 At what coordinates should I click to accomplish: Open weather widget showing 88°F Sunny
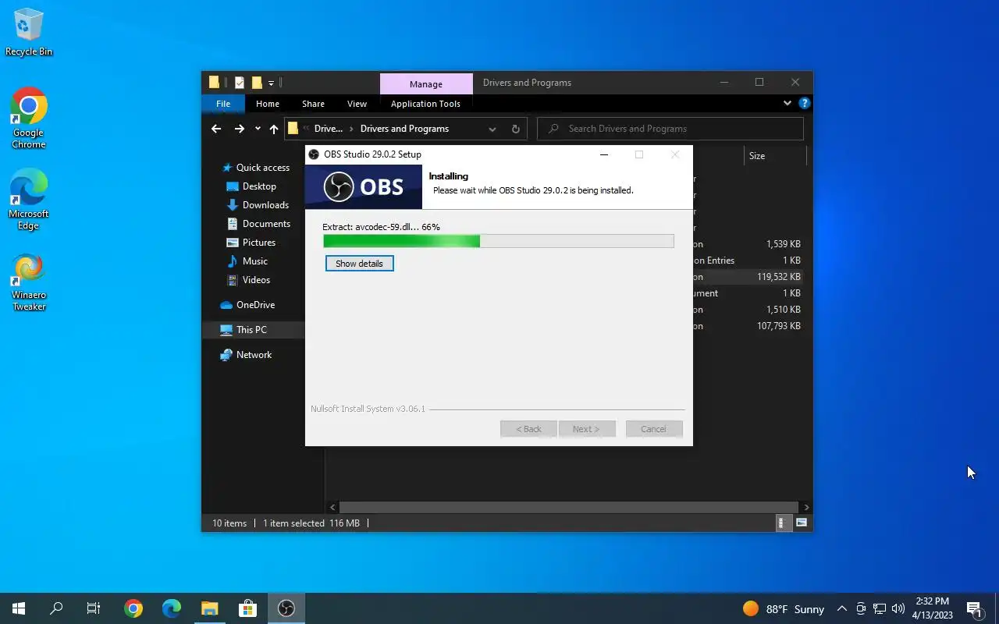[783, 608]
